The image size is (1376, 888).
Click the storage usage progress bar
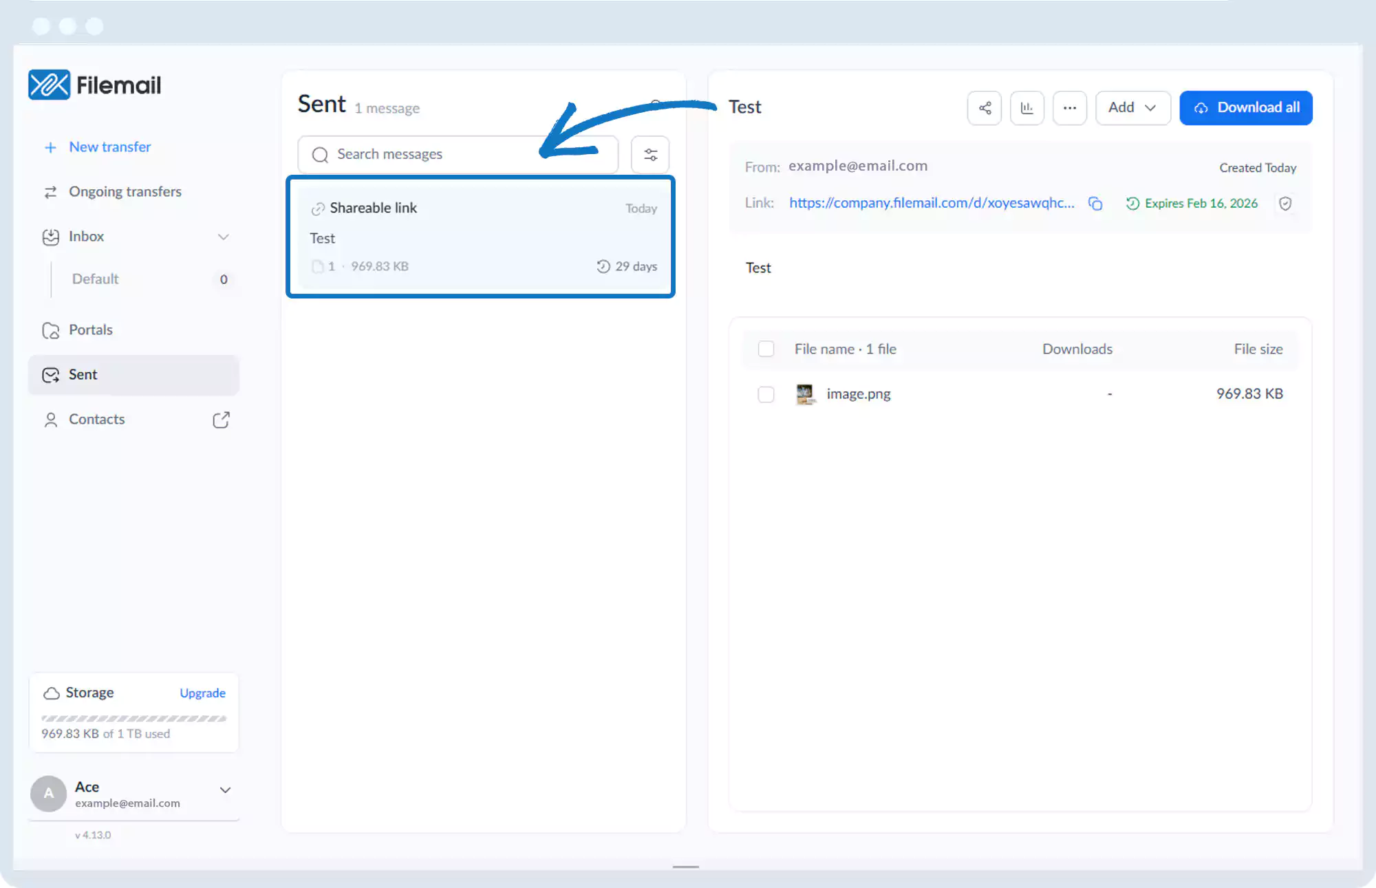tap(133, 718)
